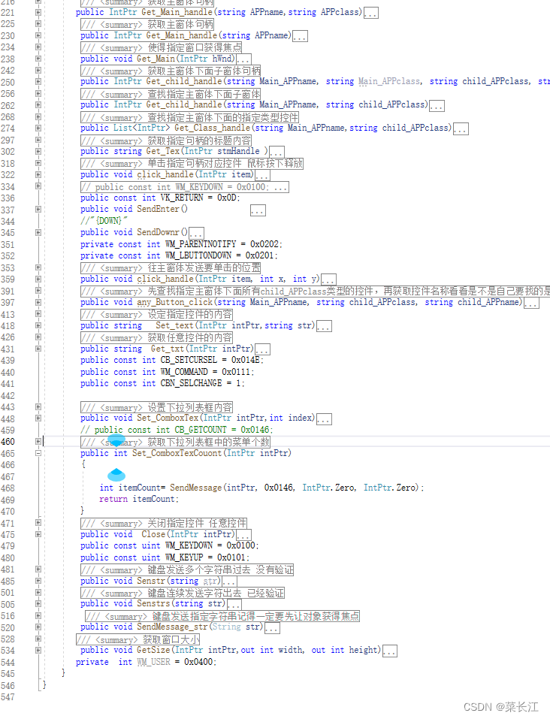Open collapsed '...' box after Set_text method
This screenshot has width=550, height=719.
click(325, 326)
